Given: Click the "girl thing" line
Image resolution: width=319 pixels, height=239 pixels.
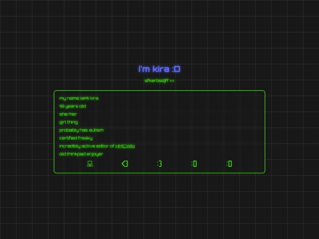Looking at the screenshot, I should 69,122.
